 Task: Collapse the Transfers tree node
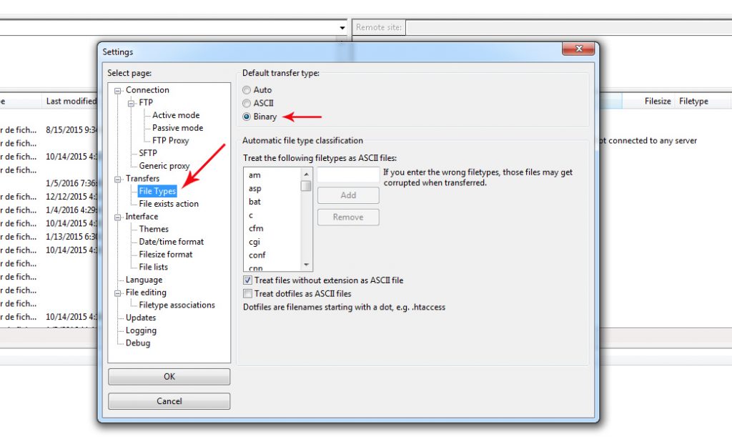point(118,180)
